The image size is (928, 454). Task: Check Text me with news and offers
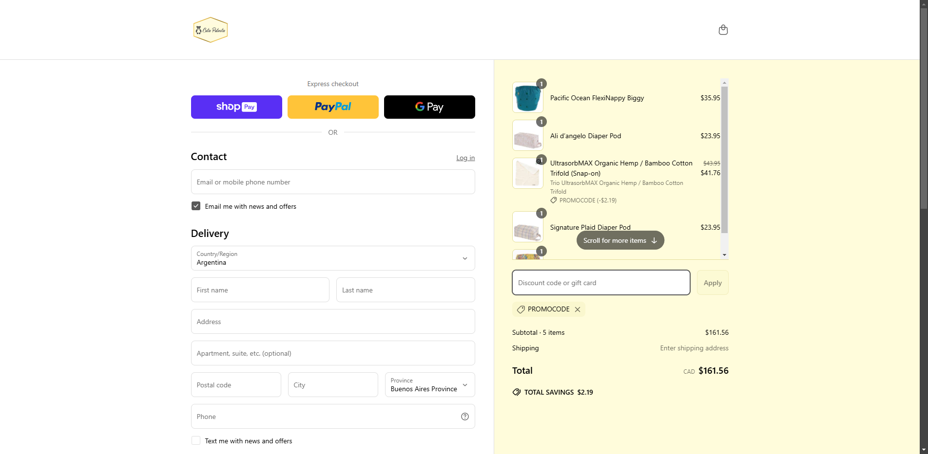[196, 440]
